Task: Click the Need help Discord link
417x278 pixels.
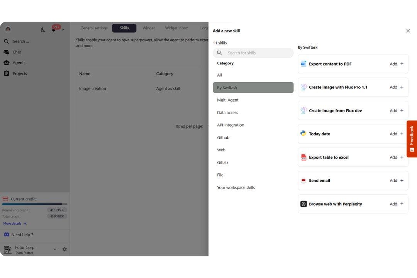Action: click(x=19, y=235)
